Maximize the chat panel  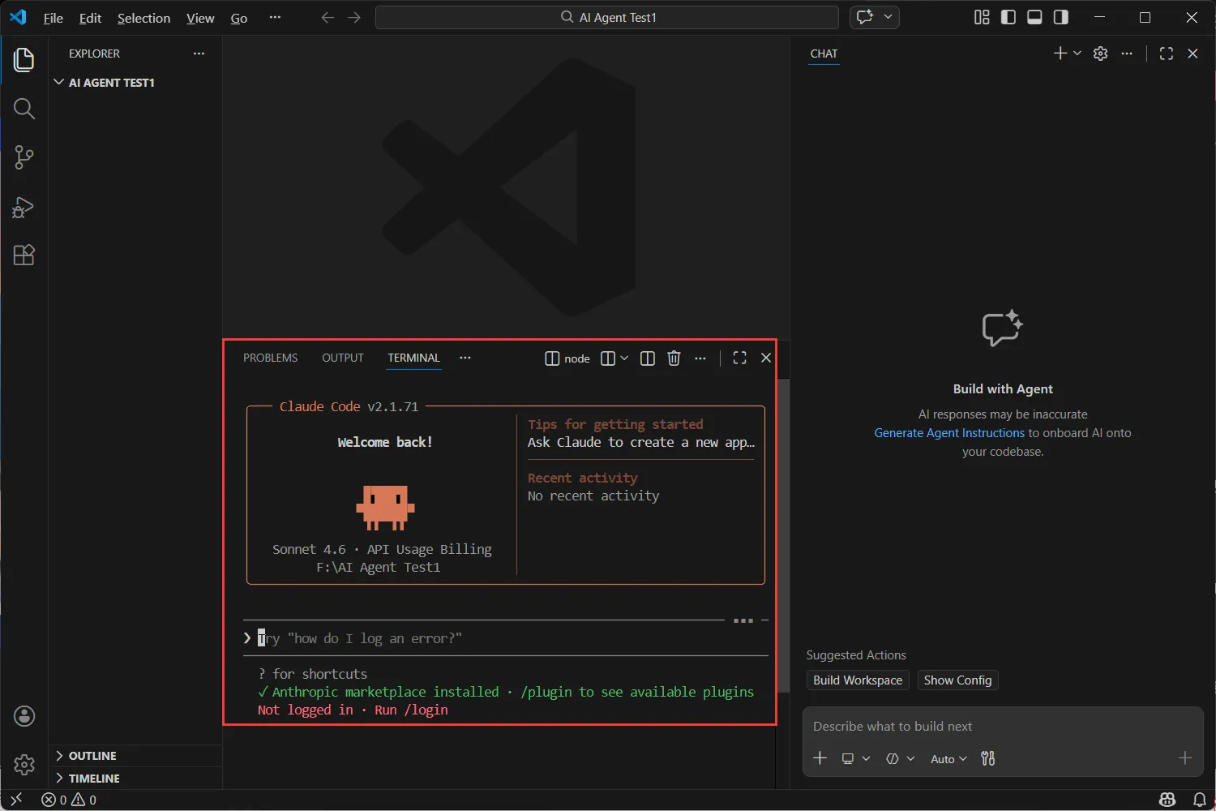(x=1167, y=54)
